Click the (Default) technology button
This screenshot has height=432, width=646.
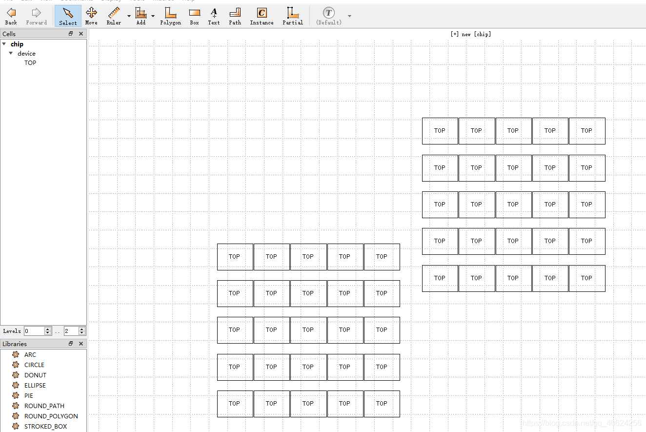(x=329, y=16)
